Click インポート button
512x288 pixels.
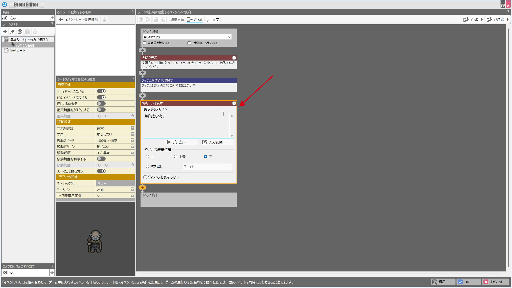point(473,19)
